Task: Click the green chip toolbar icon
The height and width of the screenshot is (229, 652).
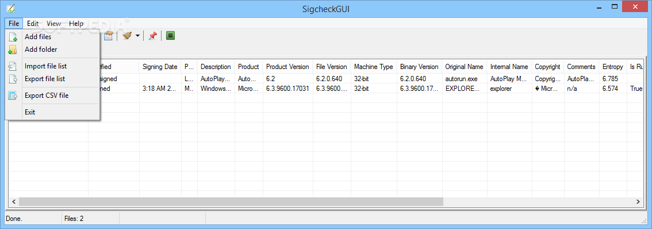Action: coord(170,36)
